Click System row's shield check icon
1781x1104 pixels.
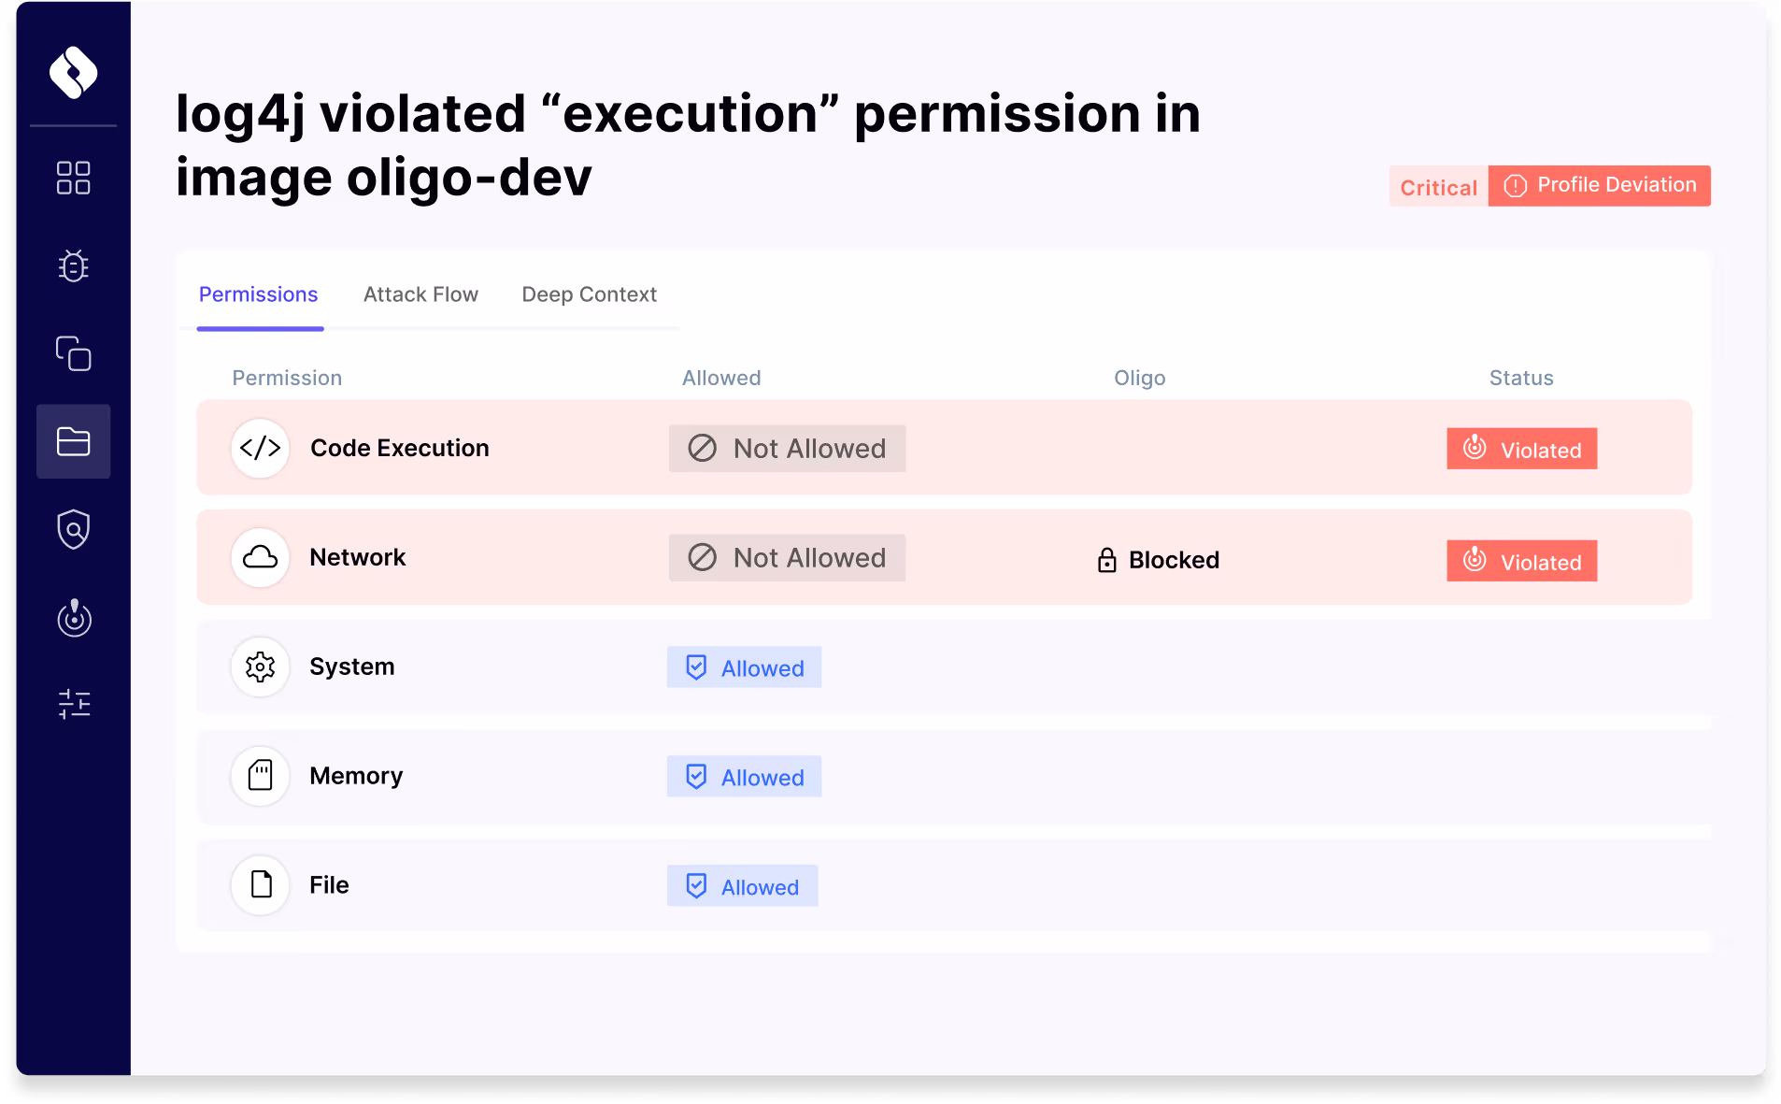pyautogui.click(x=696, y=667)
